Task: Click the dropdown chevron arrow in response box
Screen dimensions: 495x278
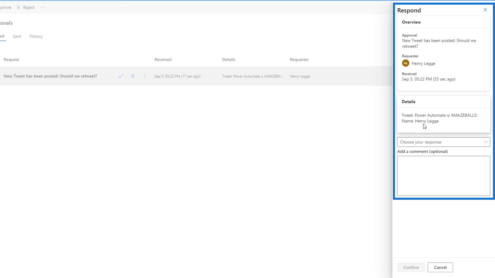Action: tap(486, 142)
